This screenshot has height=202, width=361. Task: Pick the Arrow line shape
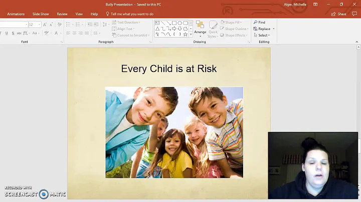(x=168, y=23)
